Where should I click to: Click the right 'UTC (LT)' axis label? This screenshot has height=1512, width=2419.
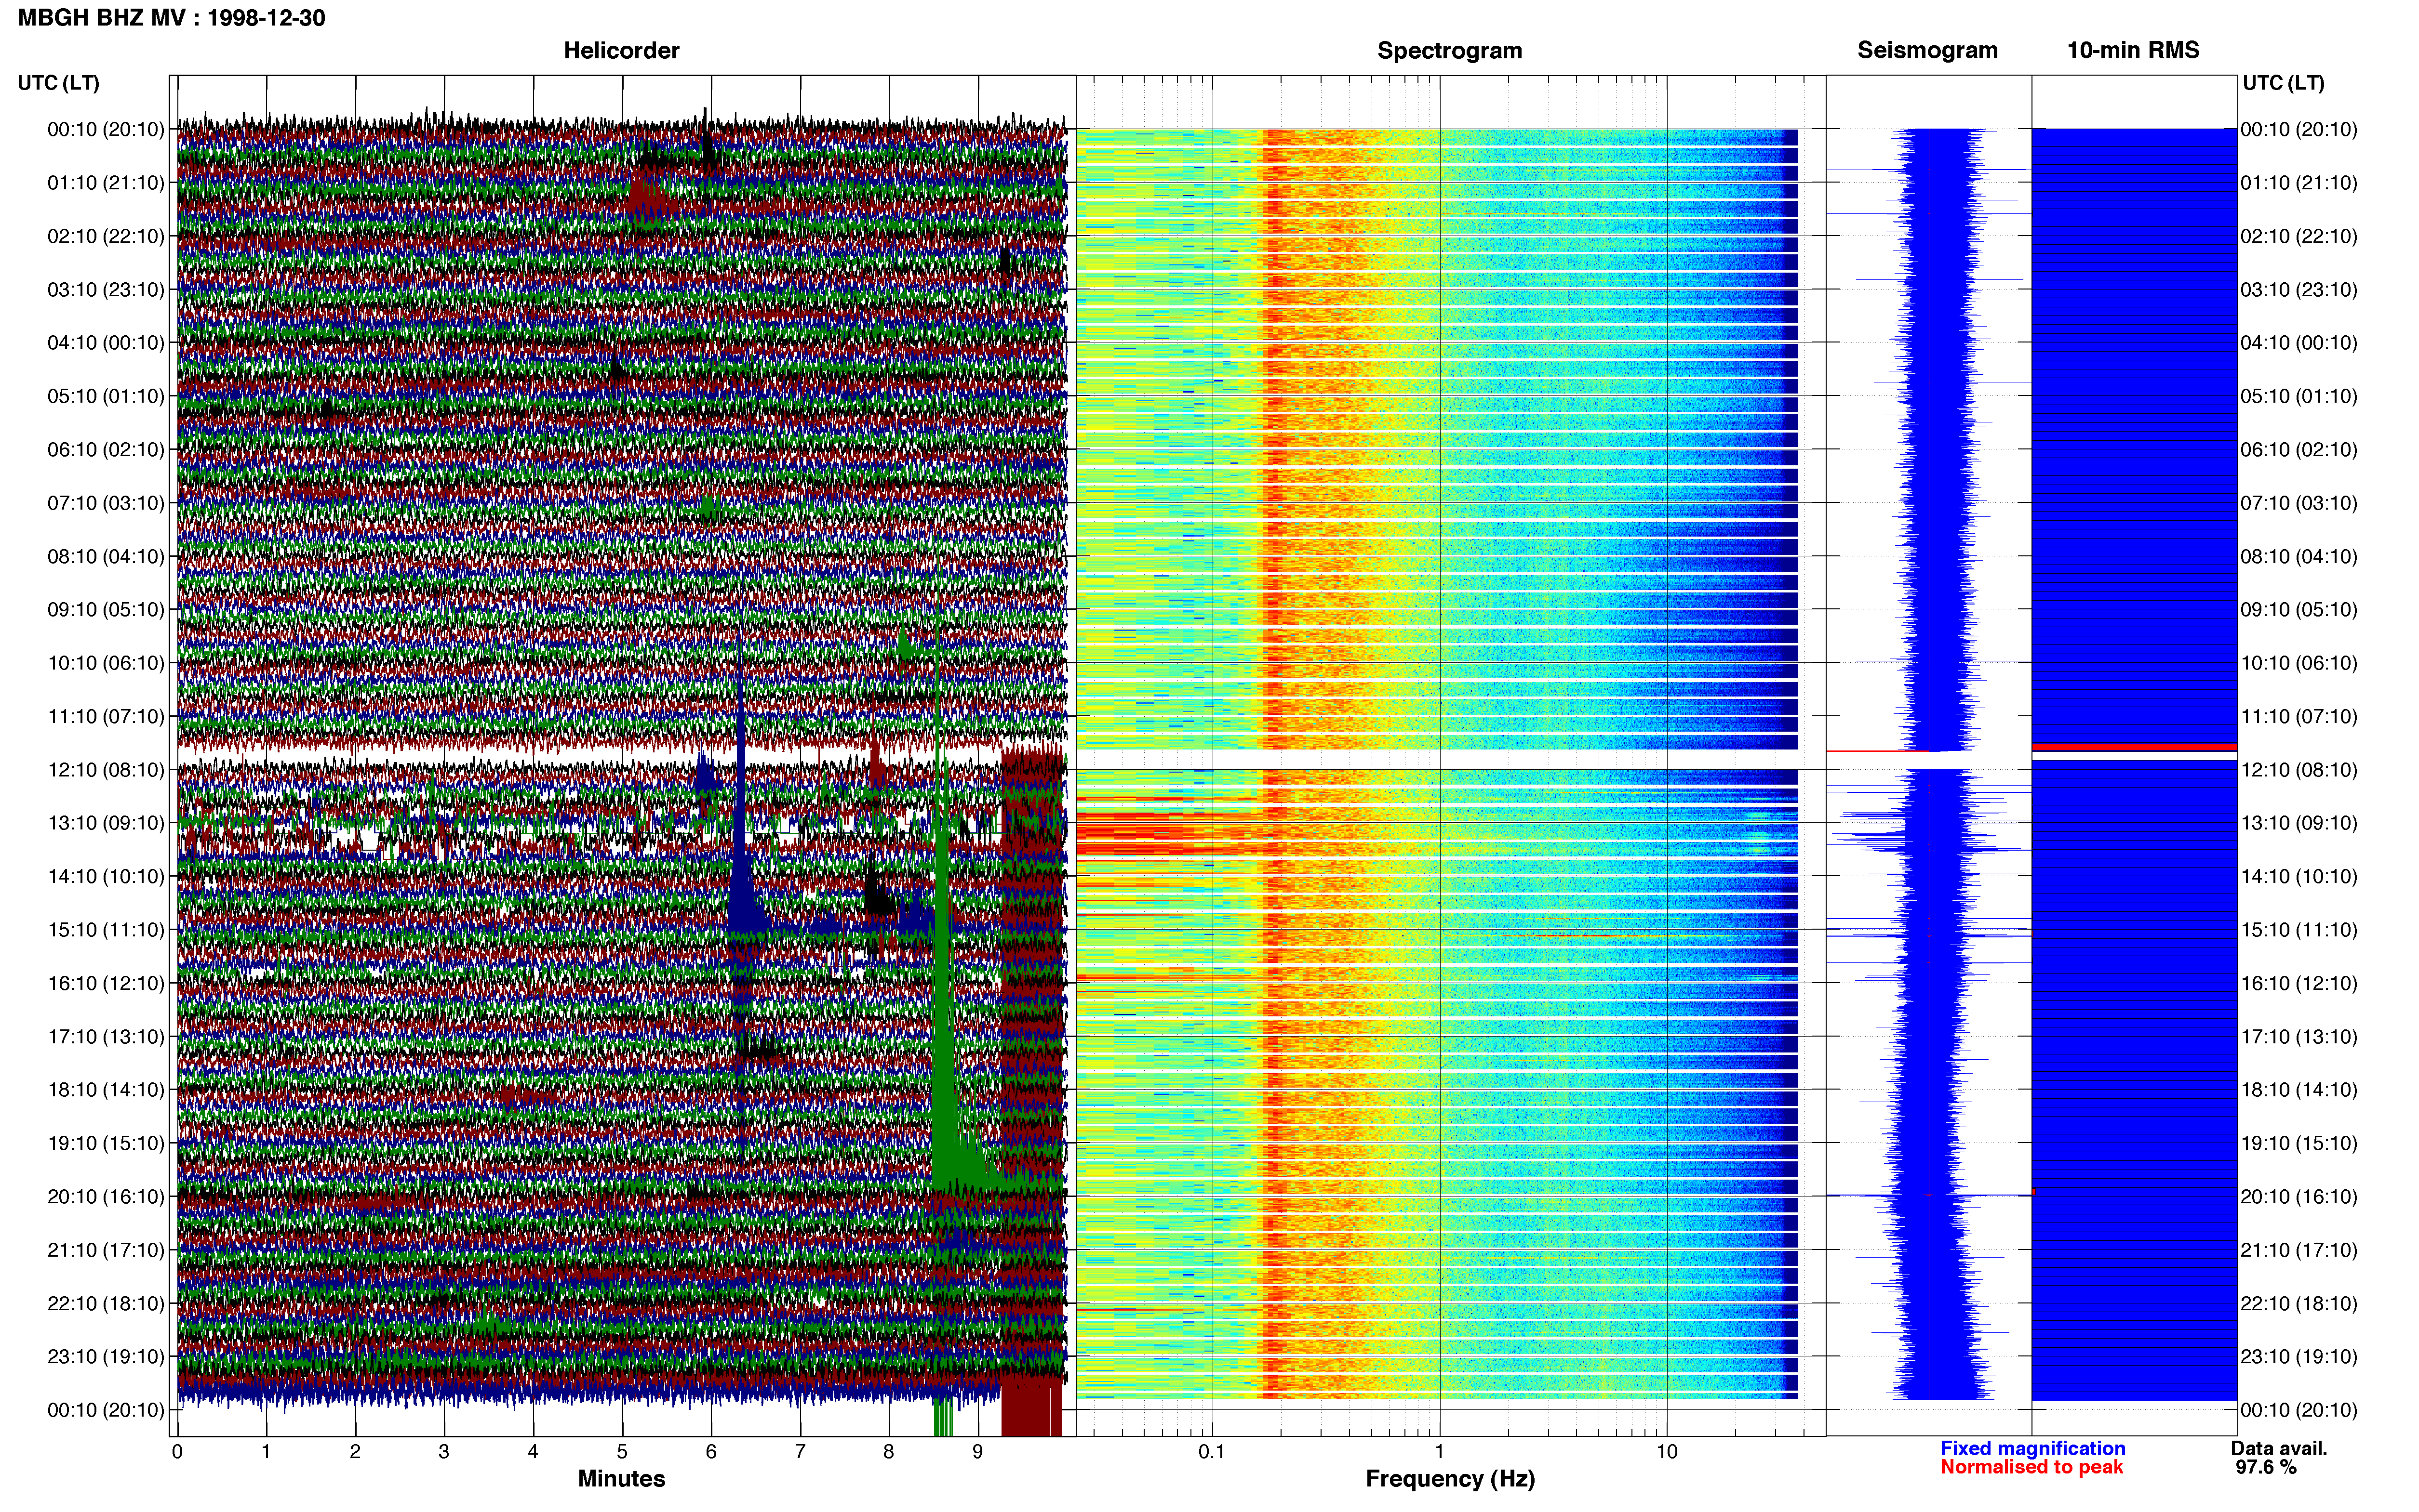tap(2283, 83)
